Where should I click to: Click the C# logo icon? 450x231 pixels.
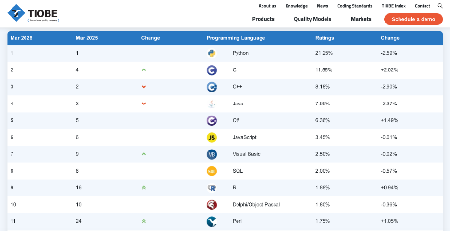click(212, 120)
